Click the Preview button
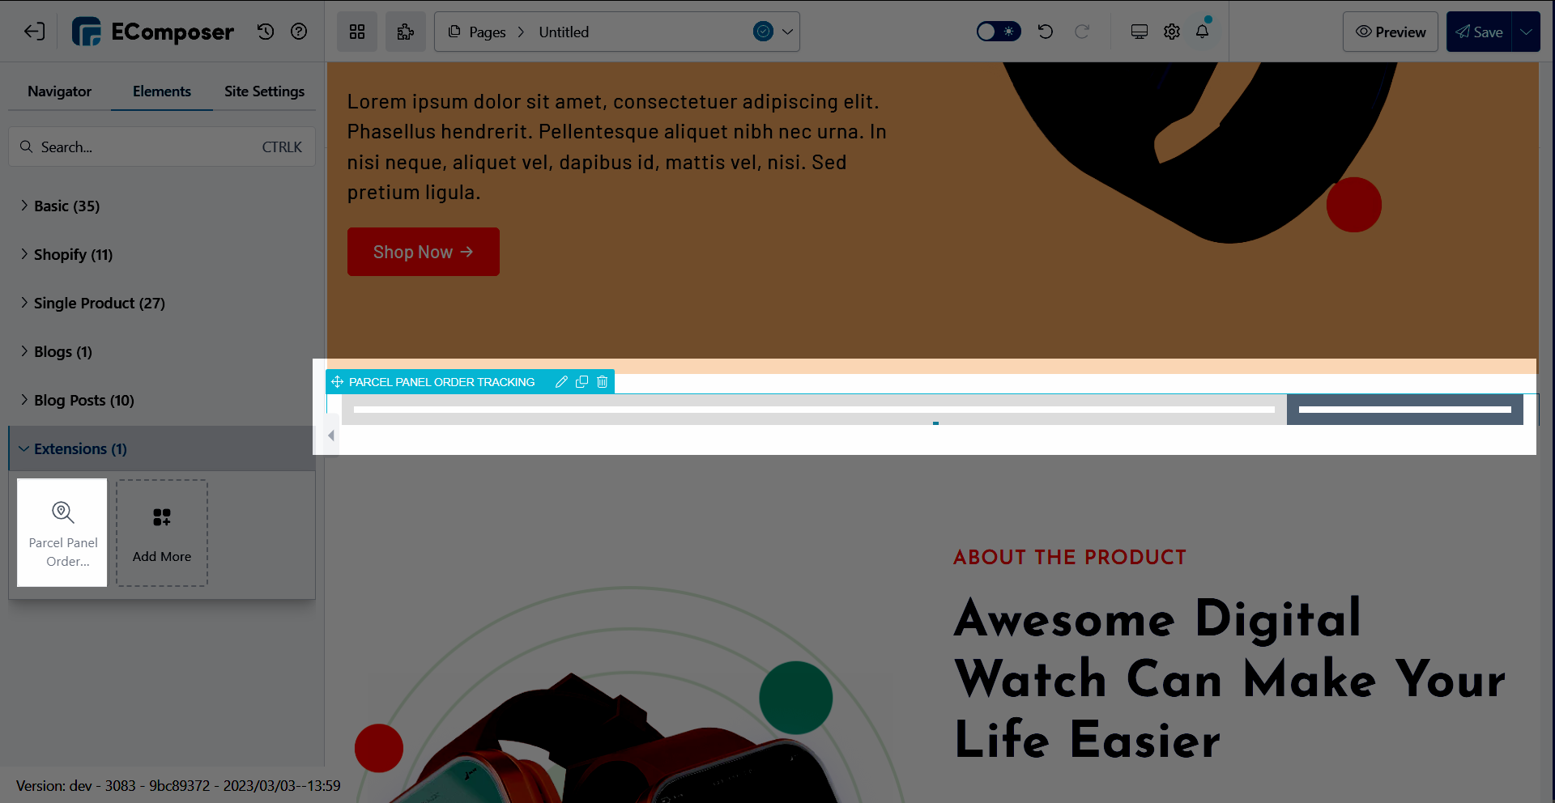 pyautogui.click(x=1391, y=32)
